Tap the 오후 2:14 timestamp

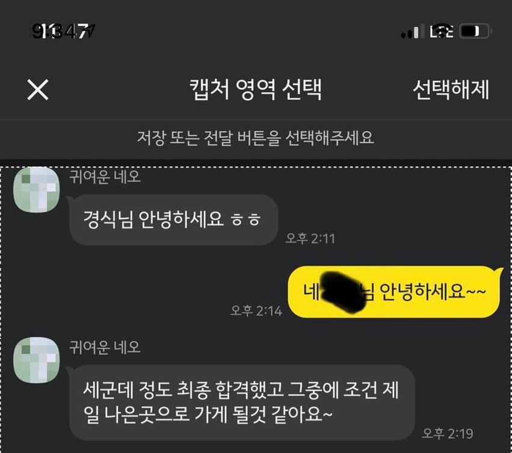click(256, 310)
